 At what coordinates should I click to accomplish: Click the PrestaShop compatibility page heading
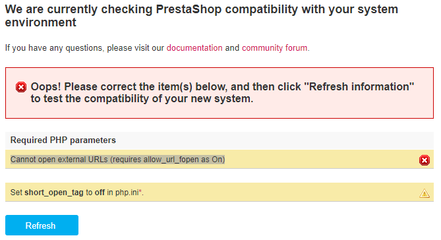coord(201,16)
